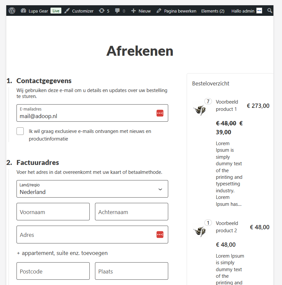Click the WordPress logo icon
Viewport: 282px width, 285px height.
[12, 11]
